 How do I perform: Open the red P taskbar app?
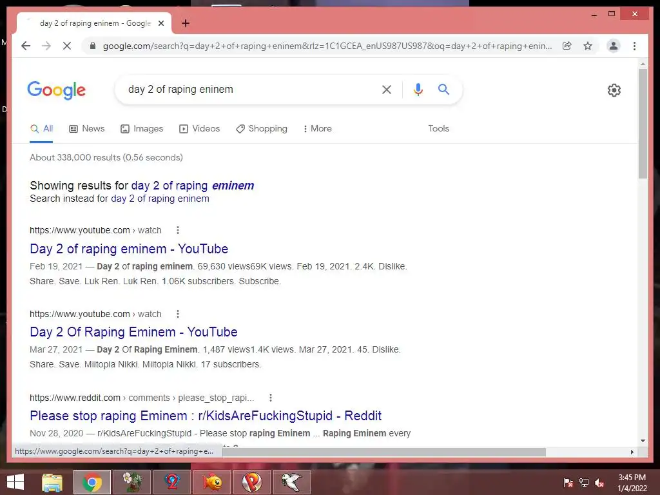pos(252,482)
